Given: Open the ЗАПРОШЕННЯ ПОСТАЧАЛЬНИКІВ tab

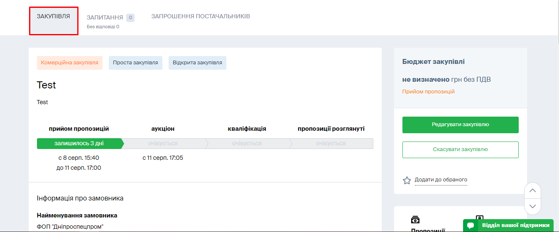Looking at the screenshot, I should point(201,17).
